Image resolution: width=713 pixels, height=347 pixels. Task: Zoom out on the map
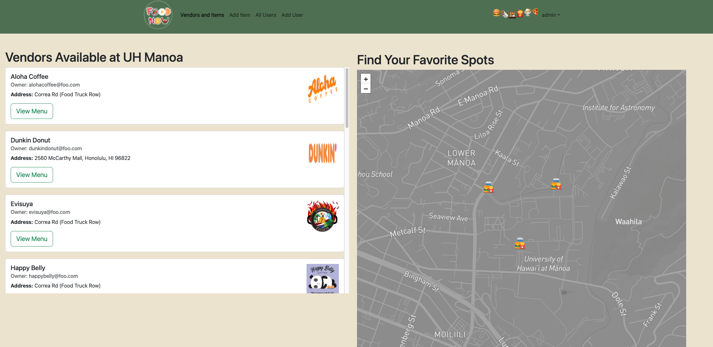[366, 89]
